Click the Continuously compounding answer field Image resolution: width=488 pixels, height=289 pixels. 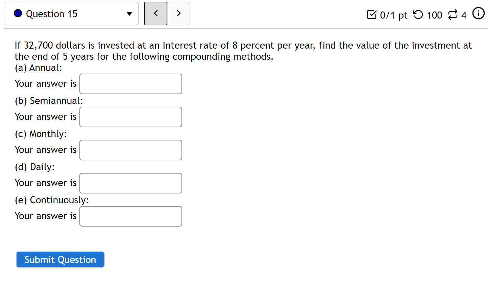pyautogui.click(x=130, y=216)
